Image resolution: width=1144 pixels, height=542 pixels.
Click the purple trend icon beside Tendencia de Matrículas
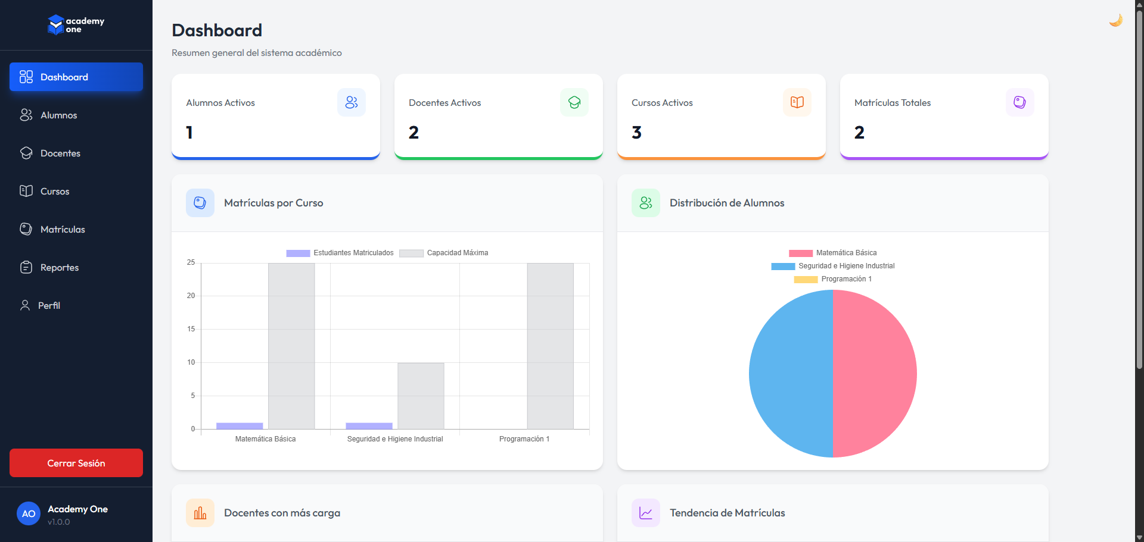(x=645, y=512)
